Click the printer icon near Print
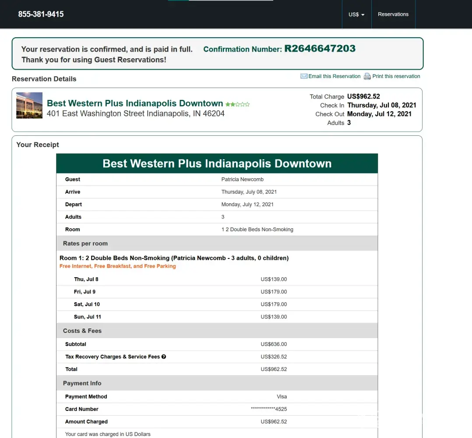The width and height of the screenshot is (472, 438). point(367,76)
